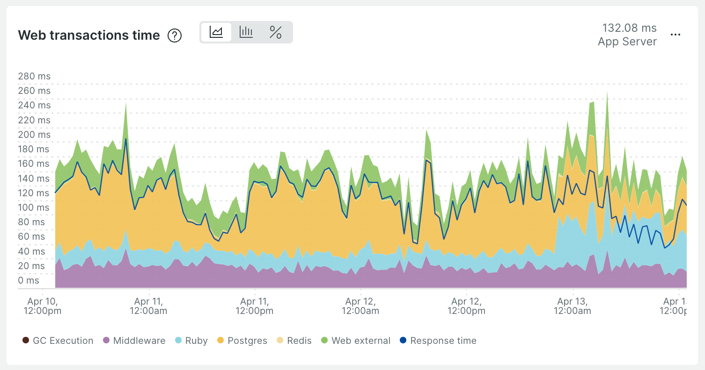Switch to the histogram bar chart view
The width and height of the screenshot is (705, 370).
(246, 32)
